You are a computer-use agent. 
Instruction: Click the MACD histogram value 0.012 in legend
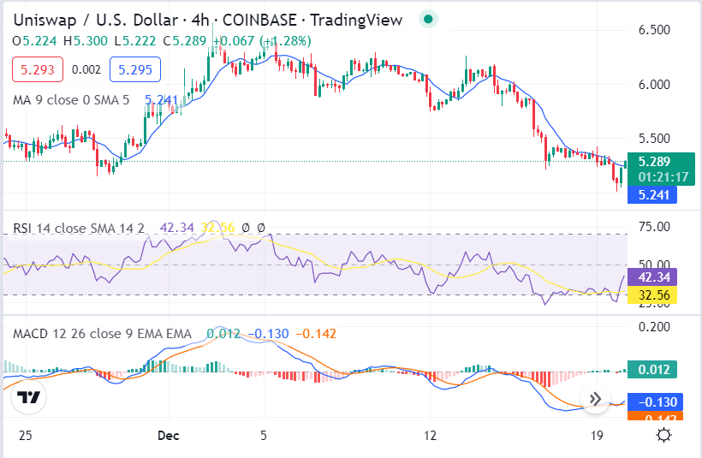[x=223, y=334]
